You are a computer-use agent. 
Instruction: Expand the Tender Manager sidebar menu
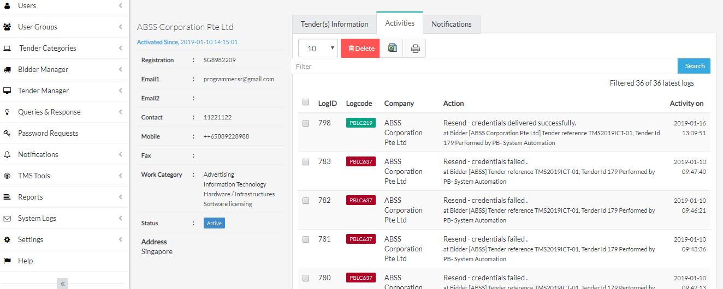(44, 91)
